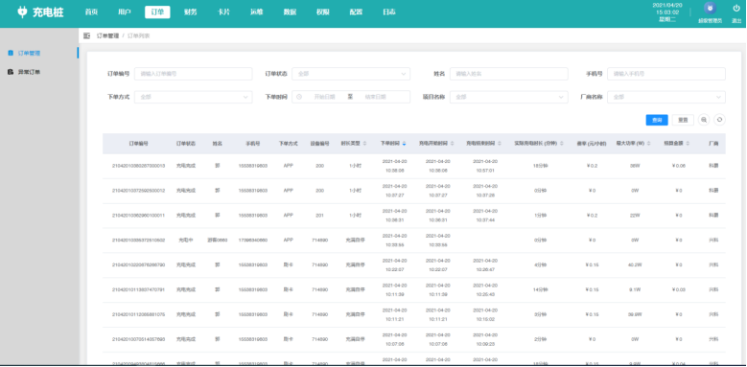747x367 pixels.
Task: Click the ¥0.06 settlement amount
Action: tap(678, 166)
